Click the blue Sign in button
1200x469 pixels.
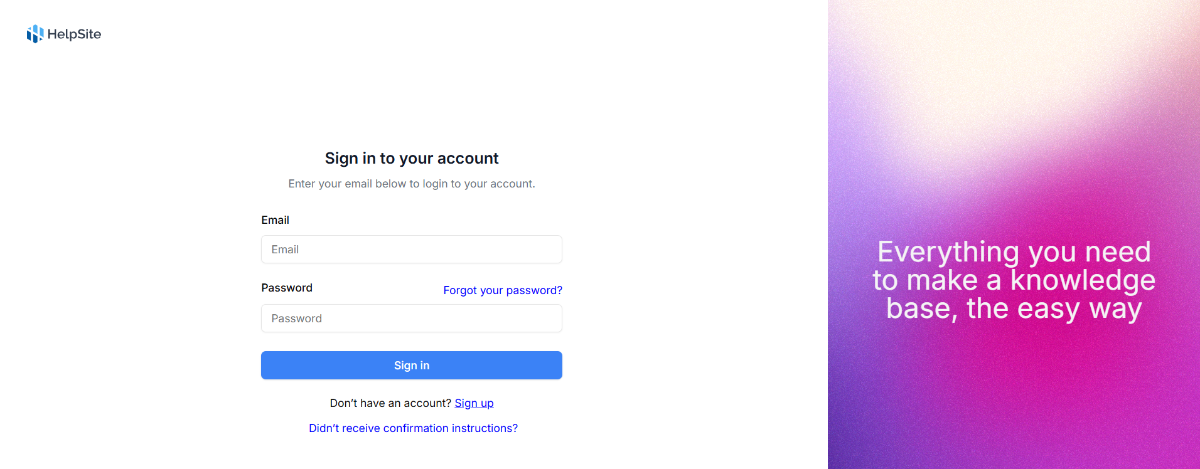[x=412, y=366]
